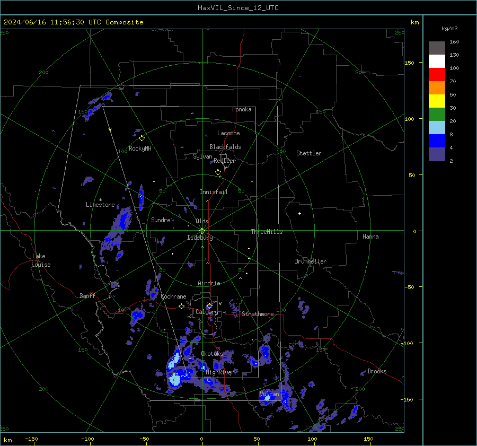Click the yellow diamond marker south of RedDeer
The height and width of the screenshot is (446, 477).
[218, 172]
